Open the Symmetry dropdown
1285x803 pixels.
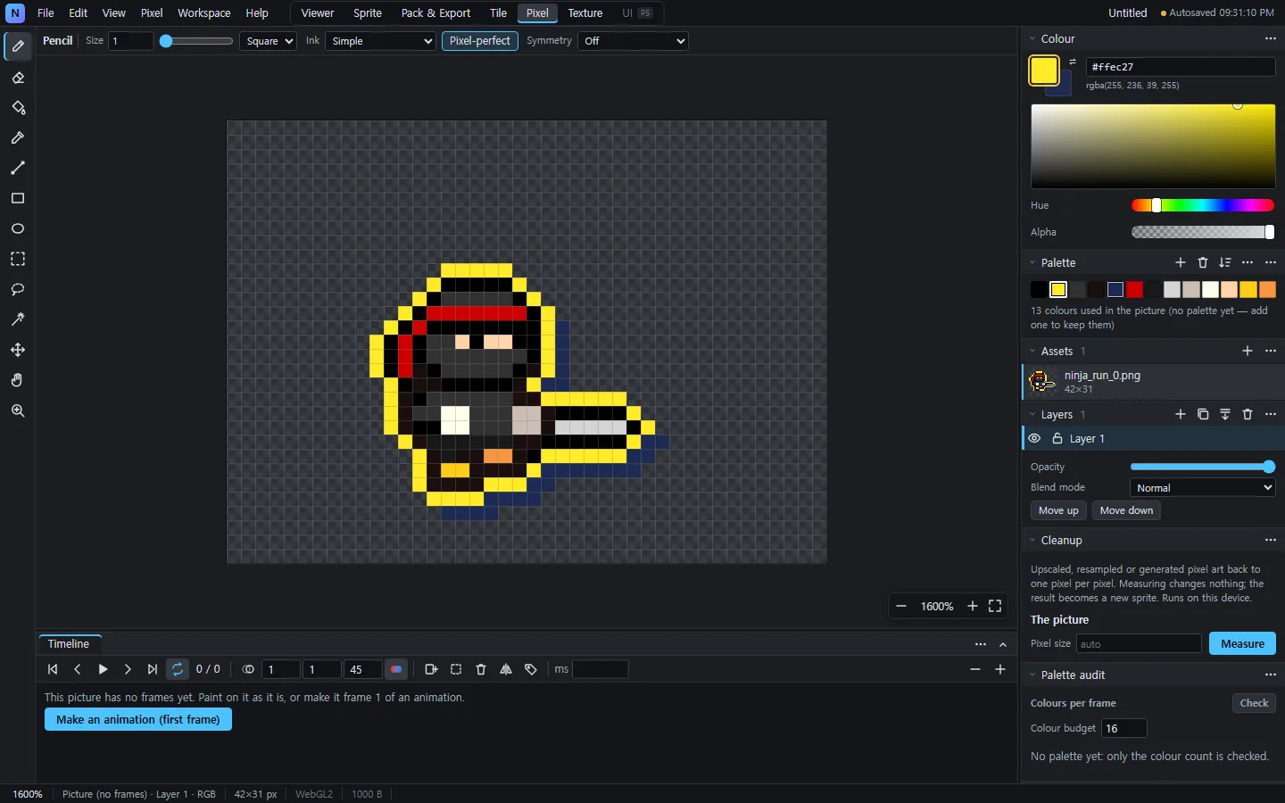633,41
